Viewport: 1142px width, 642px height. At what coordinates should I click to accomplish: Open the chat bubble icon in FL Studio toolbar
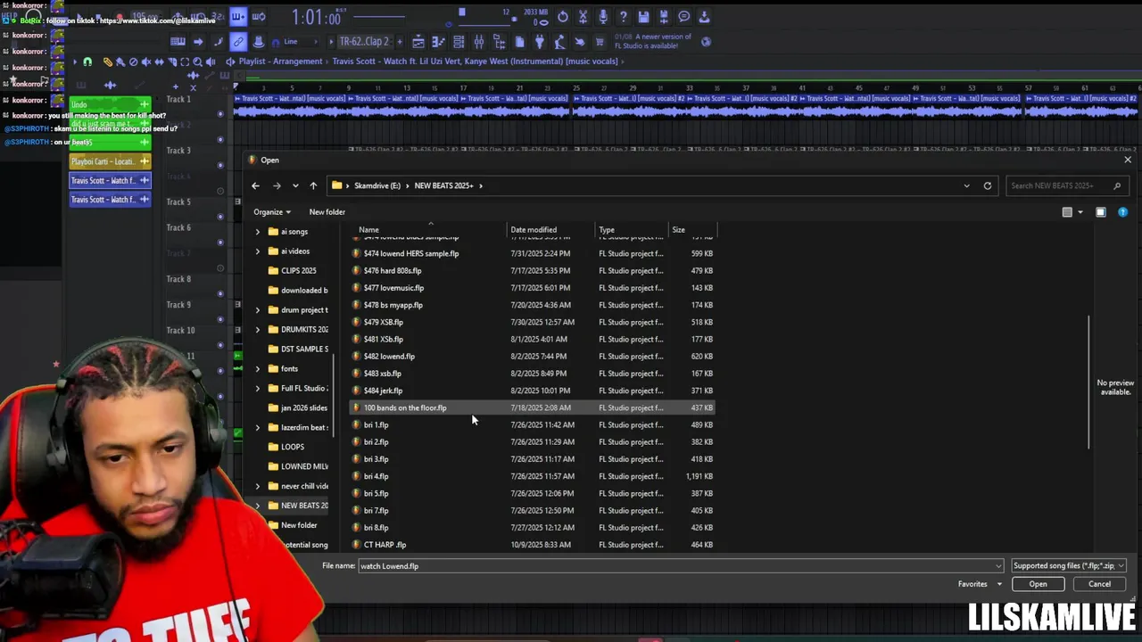[683, 16]
